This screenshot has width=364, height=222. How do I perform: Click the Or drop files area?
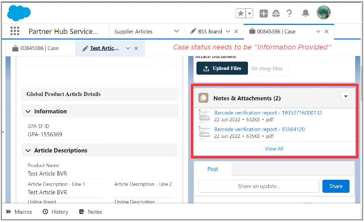pos(267,68)
